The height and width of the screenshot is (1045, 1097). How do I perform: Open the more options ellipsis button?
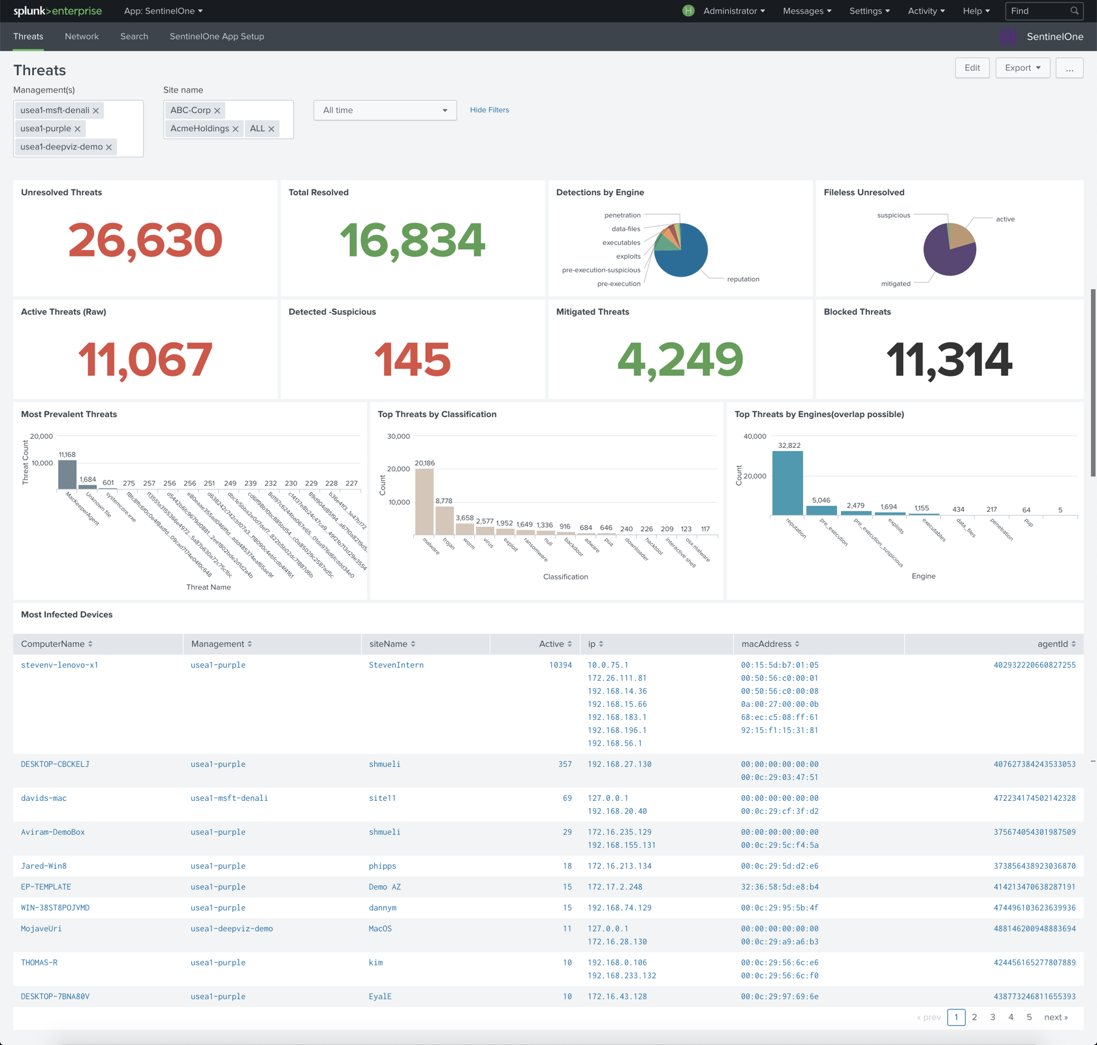[x=1070, y=68]
